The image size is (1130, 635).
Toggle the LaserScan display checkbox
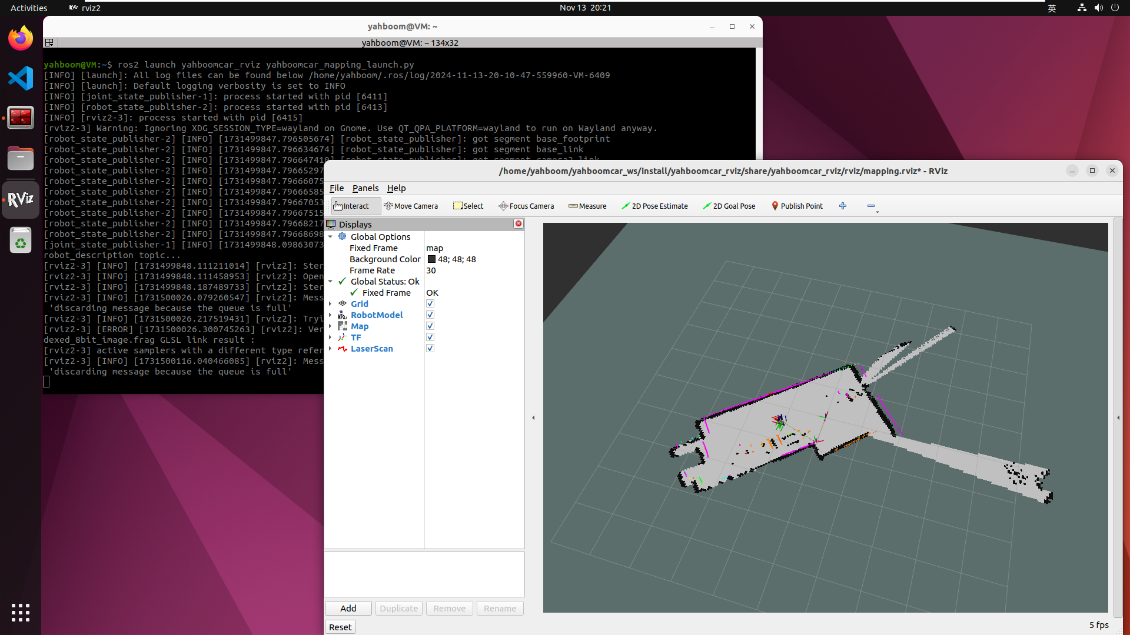tap(430, 348)
